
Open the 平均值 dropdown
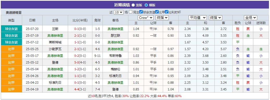point(198,18)
